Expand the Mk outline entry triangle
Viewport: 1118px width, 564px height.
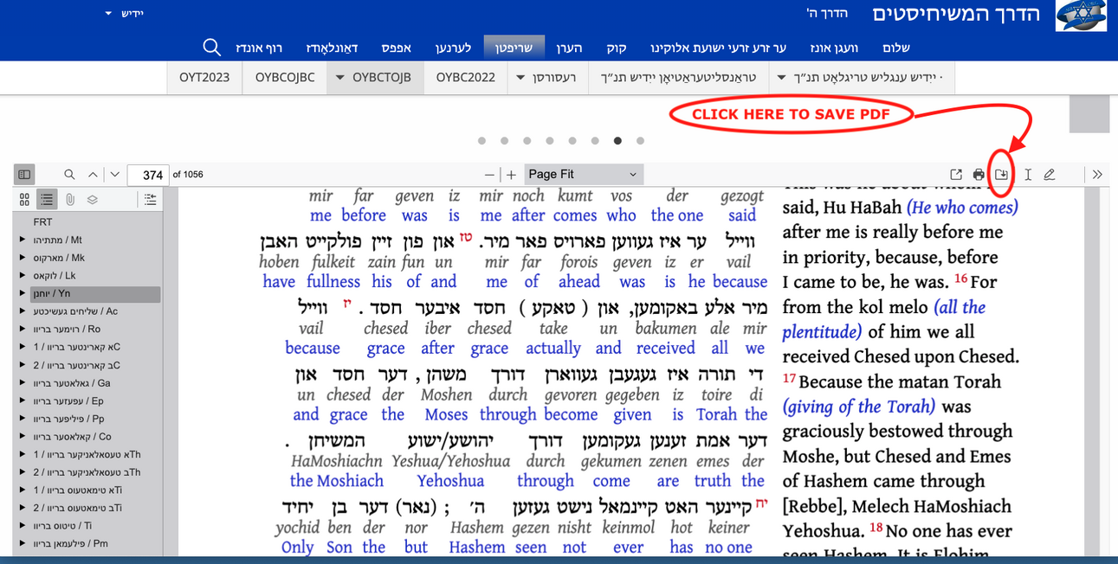[22, 258]
